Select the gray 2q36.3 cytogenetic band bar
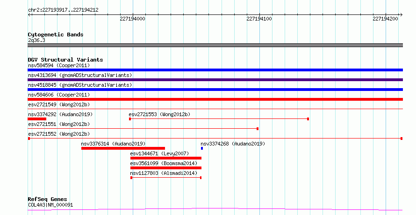The image size is (416, 215). tap(215, 45)
